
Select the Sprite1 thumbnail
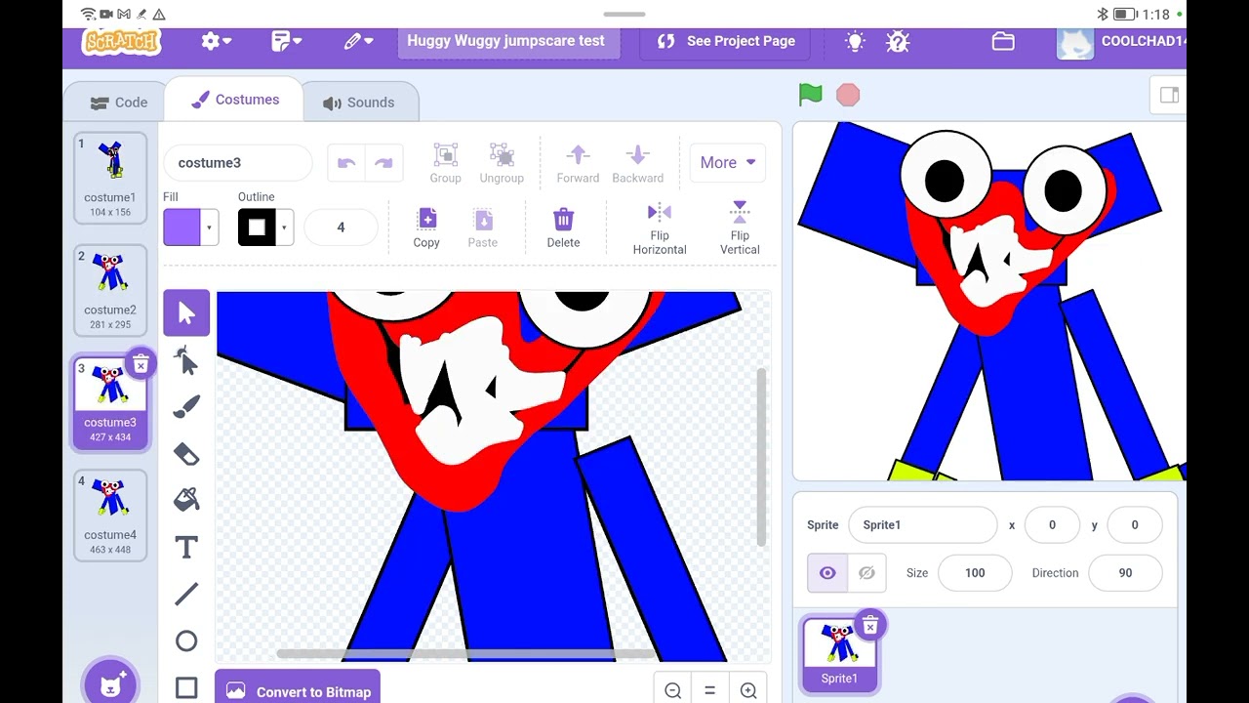pyautogui.click(x=839, y=653)
